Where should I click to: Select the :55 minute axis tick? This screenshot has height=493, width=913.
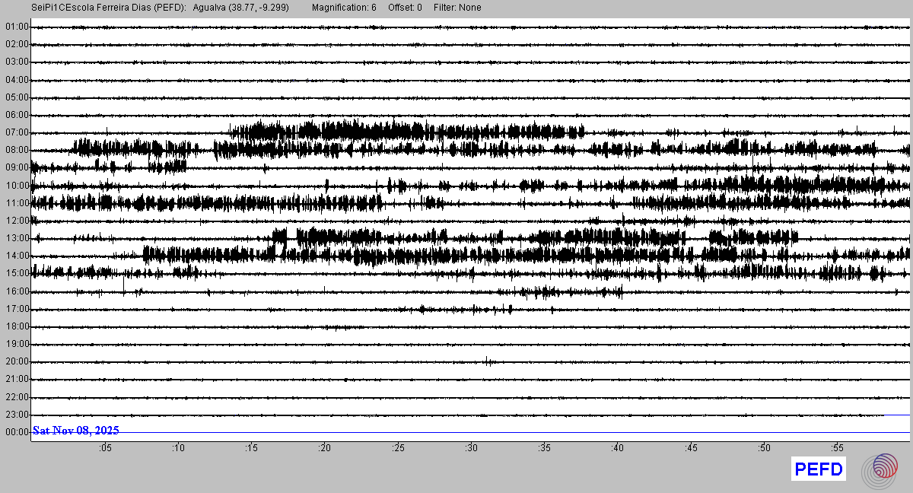(x=837, y=448)
